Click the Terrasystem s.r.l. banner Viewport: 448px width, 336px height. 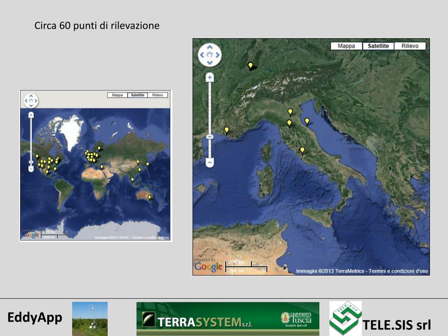227,318
